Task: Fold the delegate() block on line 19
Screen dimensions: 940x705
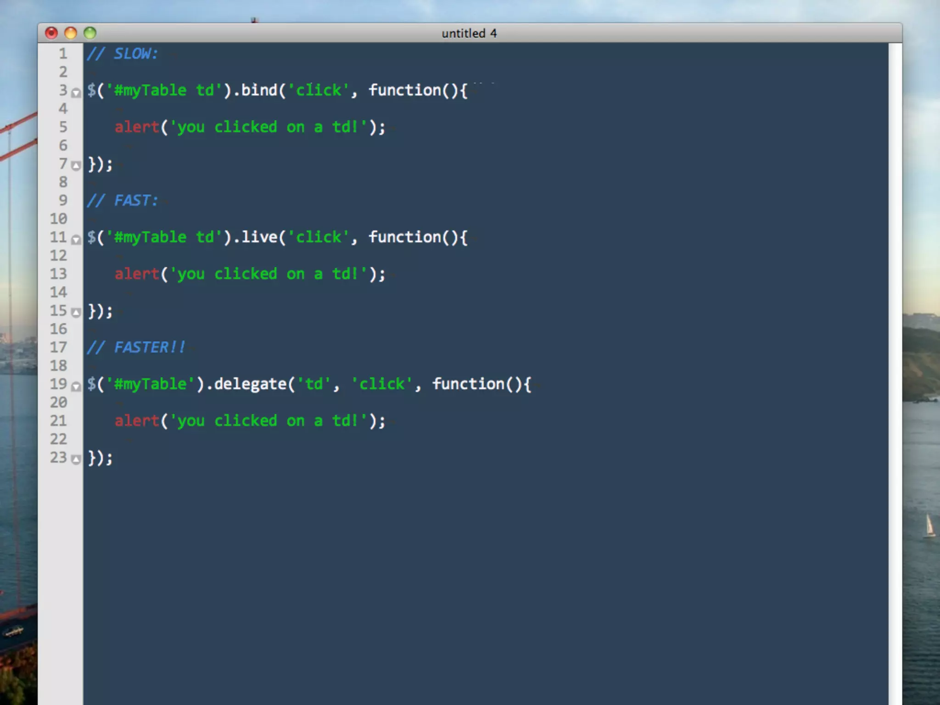Action: [x=76, y=386]
